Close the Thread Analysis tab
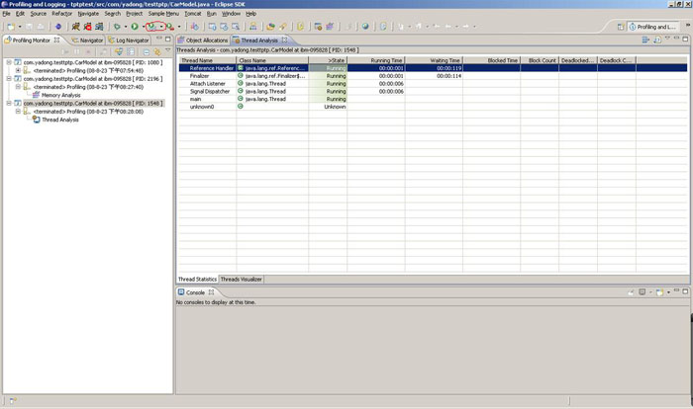The height and width of the screenshot is (409, 693). [285, 40]
